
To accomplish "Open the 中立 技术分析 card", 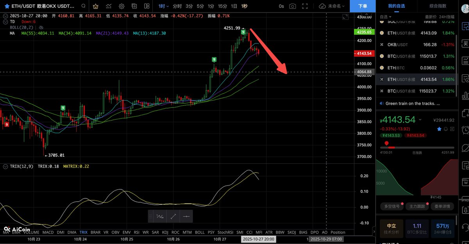I will (392, 228).
